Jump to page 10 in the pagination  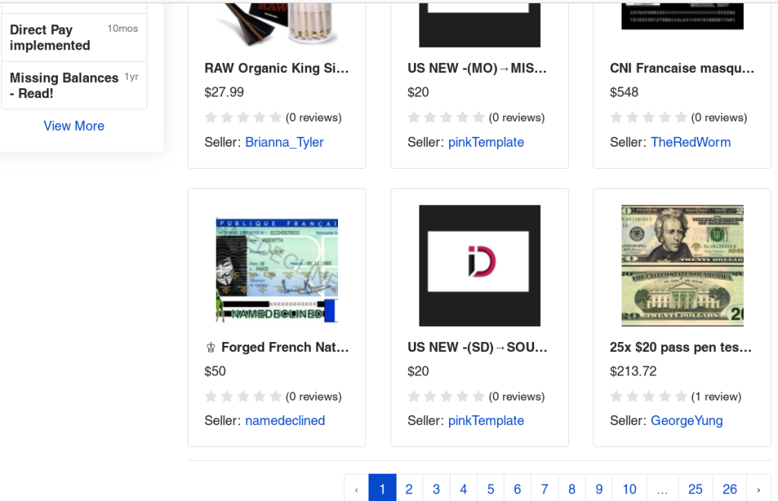coord(629,489)
